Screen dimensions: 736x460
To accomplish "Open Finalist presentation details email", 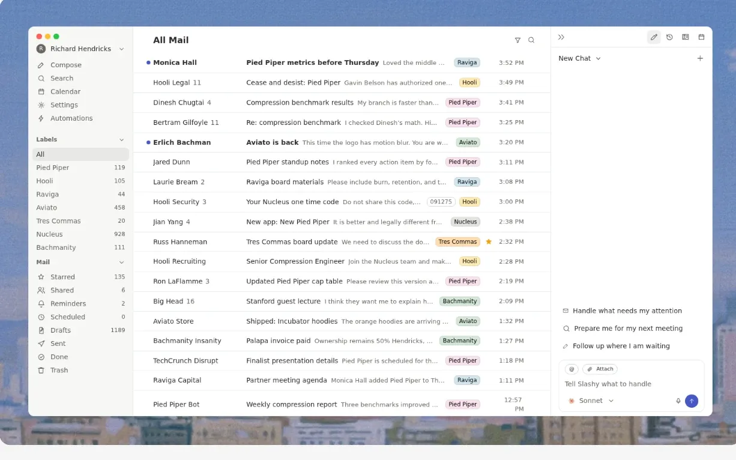I will tap(342, 360).
